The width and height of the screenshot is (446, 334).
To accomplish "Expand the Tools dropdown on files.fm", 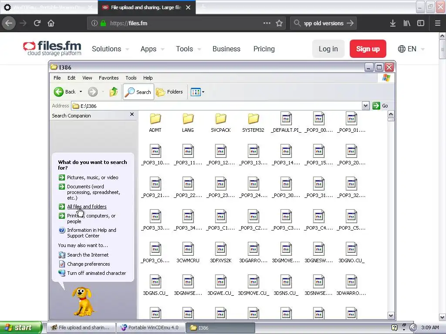I will 188,49.
